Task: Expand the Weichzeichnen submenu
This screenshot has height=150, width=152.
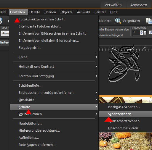Action: tap(54, 114)
